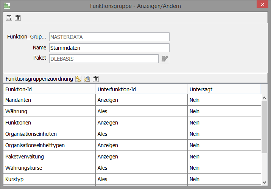This screenshot has height=189, width=271.
Task: Click inside the Name field containing Stammdaten
Action: click(x=109, y=48)
